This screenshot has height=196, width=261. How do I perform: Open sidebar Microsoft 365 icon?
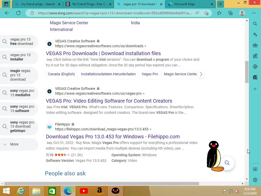[255, 67]
